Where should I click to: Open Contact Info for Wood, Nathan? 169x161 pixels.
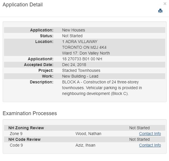[150, 134]
